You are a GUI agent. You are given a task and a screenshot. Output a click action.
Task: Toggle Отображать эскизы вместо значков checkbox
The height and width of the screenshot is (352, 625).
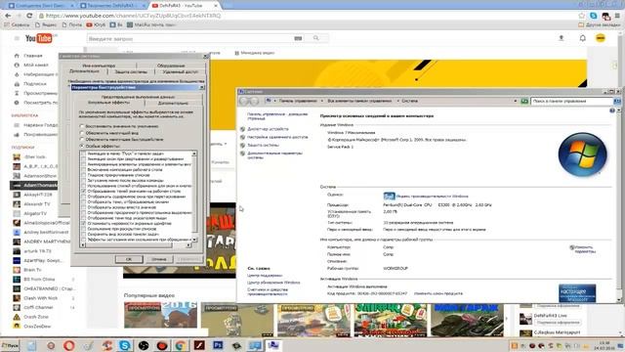84,207
